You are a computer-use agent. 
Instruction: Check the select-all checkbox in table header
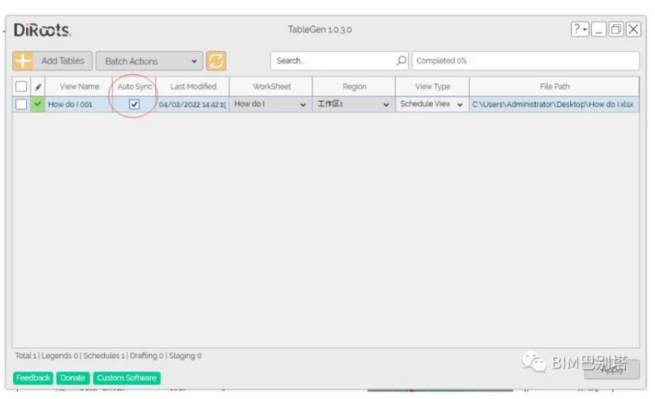point(22,86)
